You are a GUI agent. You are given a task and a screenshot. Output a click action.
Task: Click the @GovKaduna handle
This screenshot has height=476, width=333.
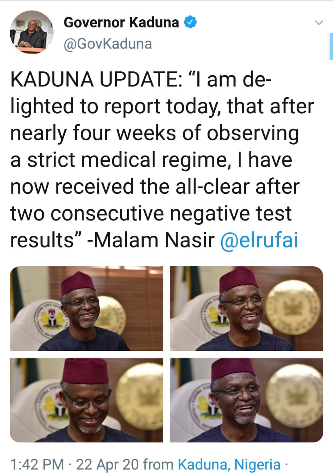tap(108, 44)
